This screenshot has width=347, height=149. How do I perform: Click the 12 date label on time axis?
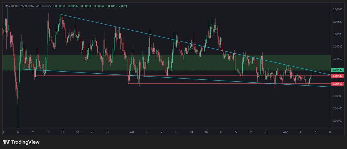coord(48,132)
